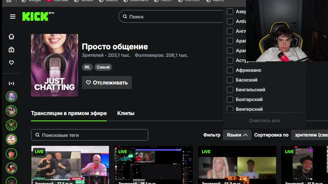Click the magnifier icon in the Поиск bar
The width and height of the screenshot is (328, 184).
[125, 17]
